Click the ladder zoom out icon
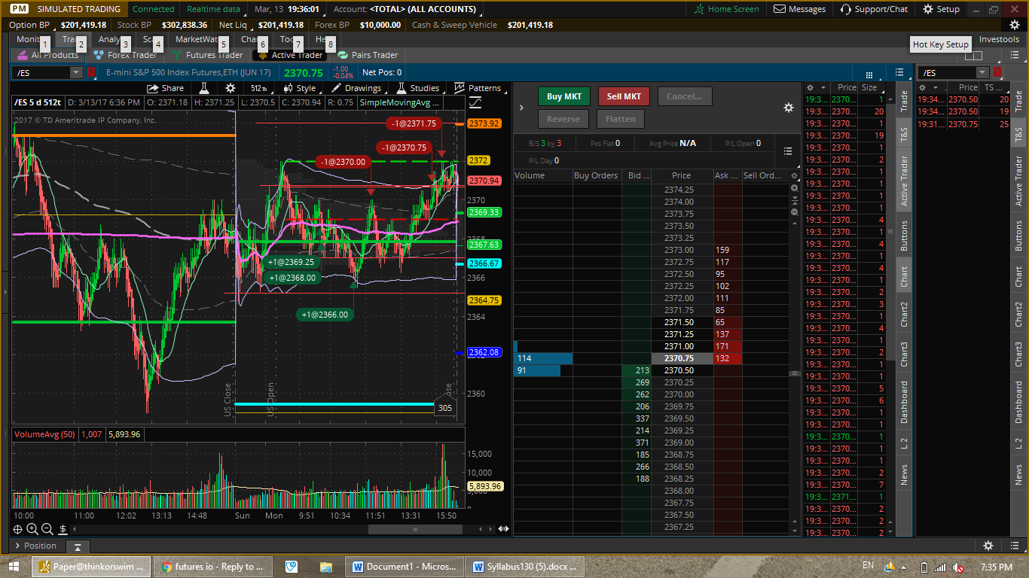Screen dimensions: 1029x578 794,212
